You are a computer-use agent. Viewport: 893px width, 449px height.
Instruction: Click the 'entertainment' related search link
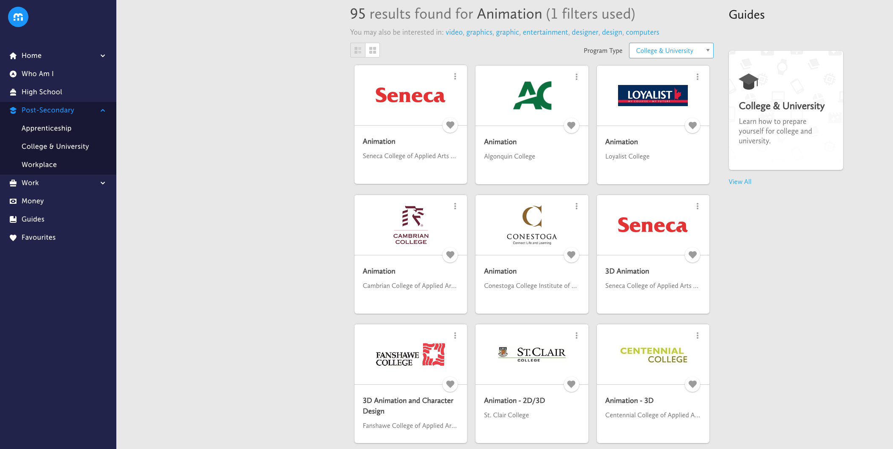(545, 33)
